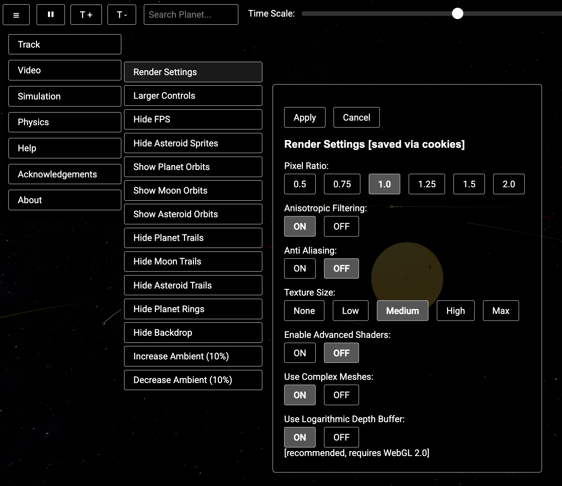Disable Use Complex Meshes
Viewport: 562px width, 486px height.
tap(341, 395)
